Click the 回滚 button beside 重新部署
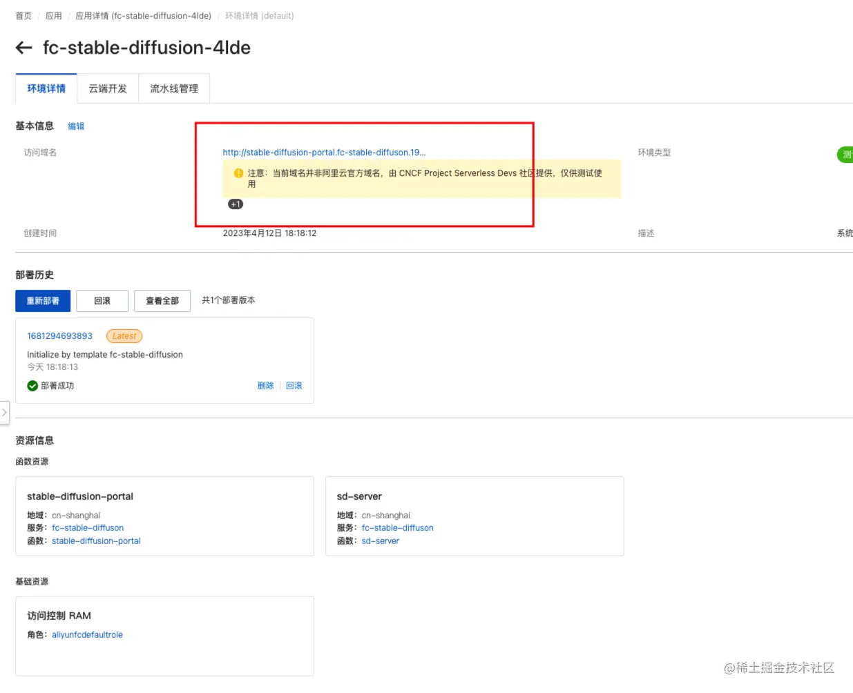Image resolution: width=853 pixels, height=693 pixels. tap(102, 301)
